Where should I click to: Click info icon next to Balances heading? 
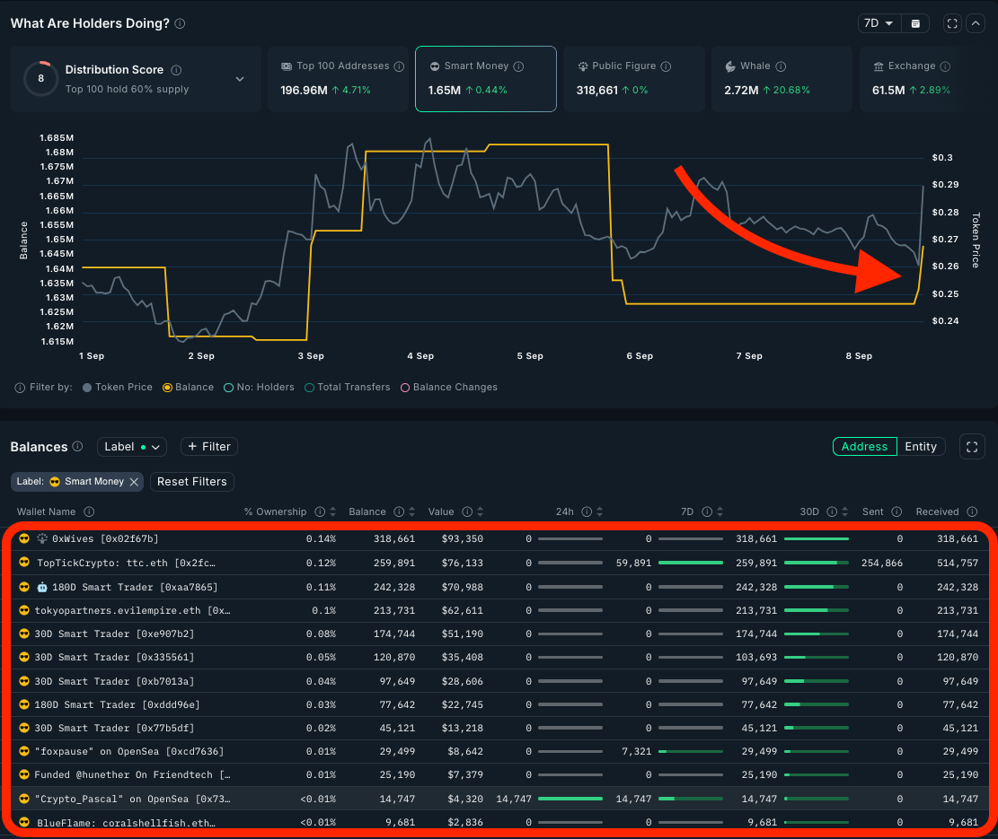(77, 446)
